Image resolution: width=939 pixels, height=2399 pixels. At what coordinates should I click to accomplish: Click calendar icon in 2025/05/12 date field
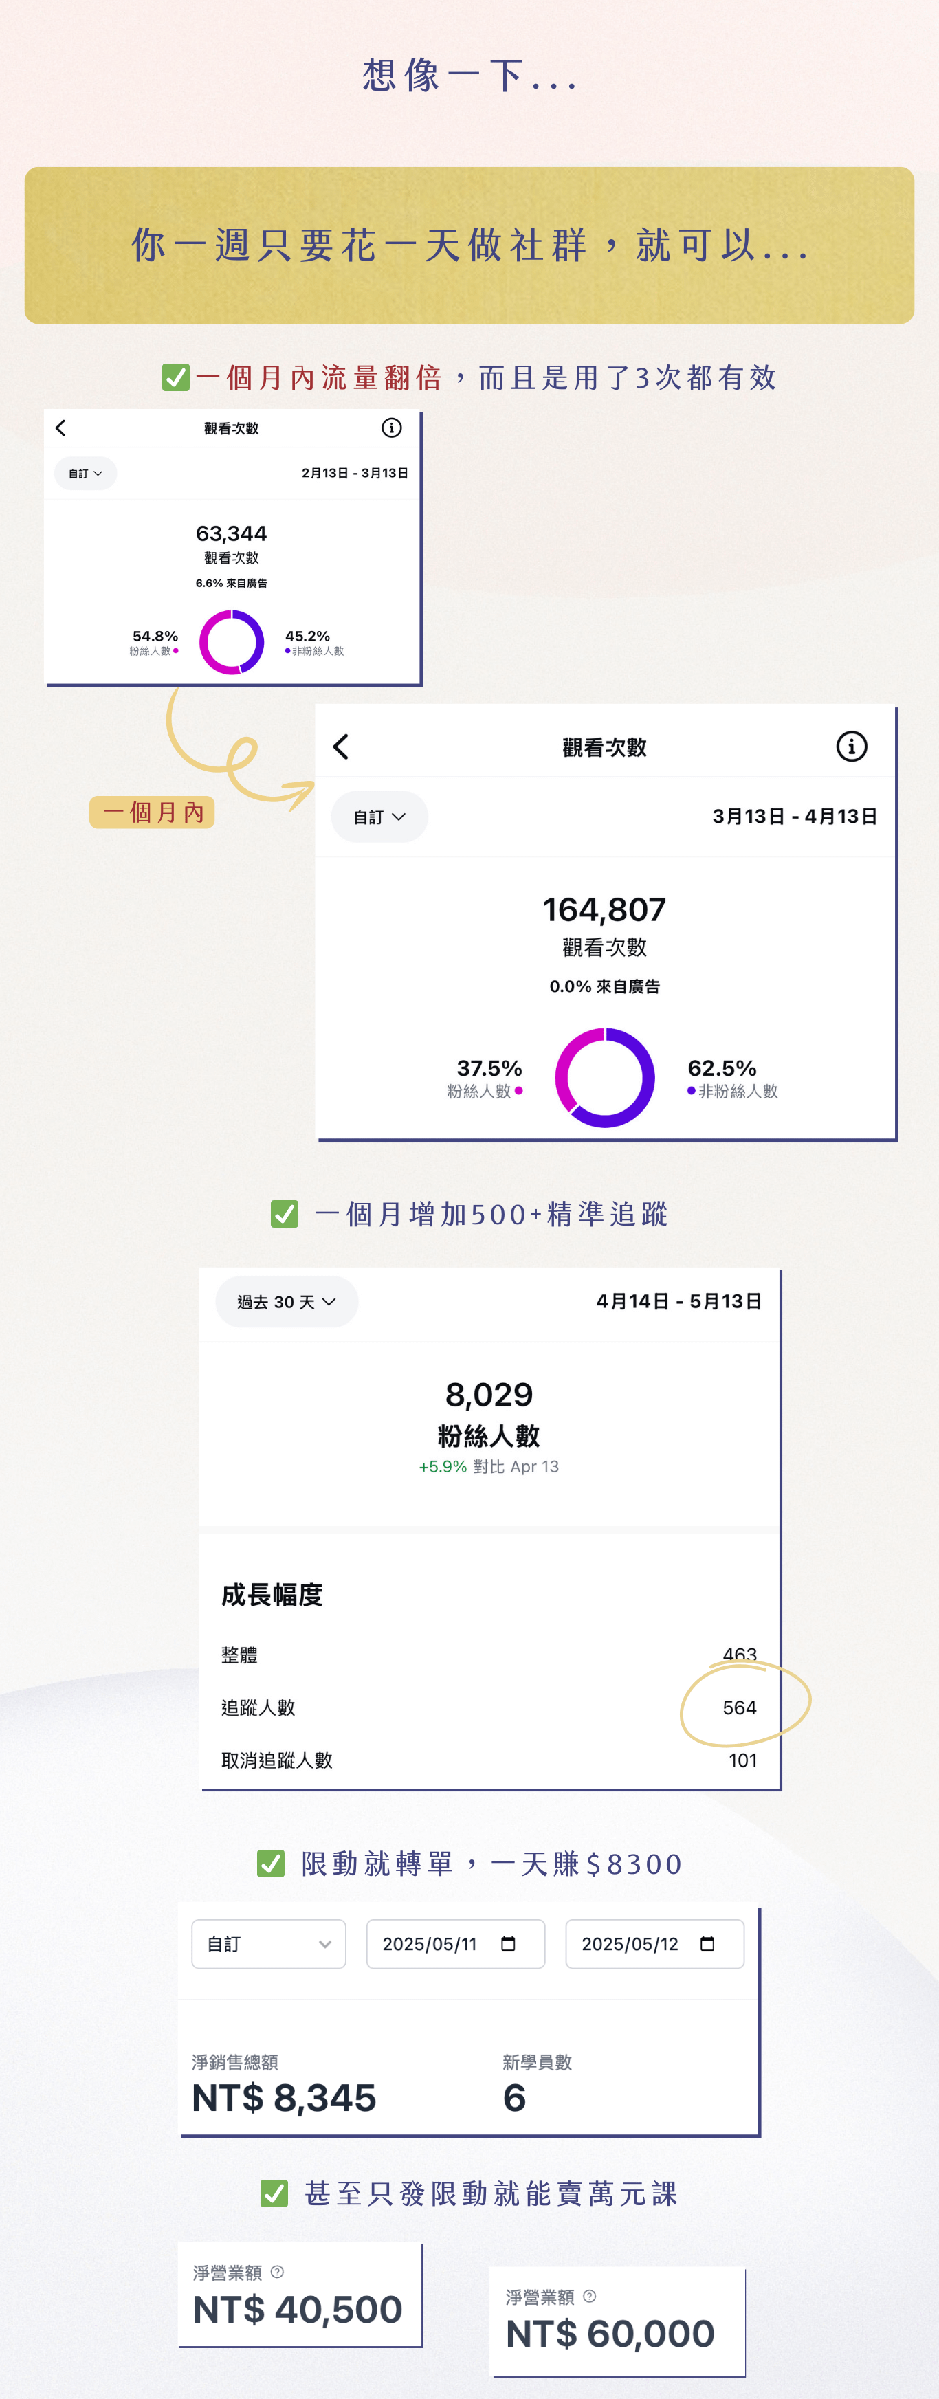pos(707,1943)
